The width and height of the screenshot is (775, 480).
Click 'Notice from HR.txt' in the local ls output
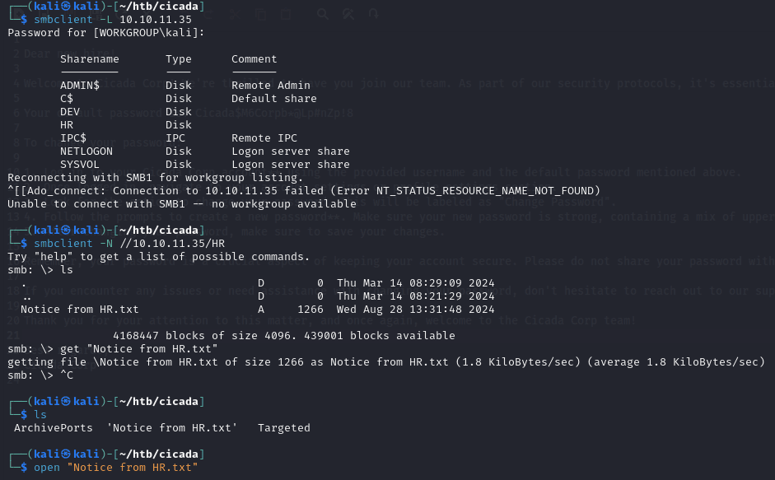pos(172,428)
